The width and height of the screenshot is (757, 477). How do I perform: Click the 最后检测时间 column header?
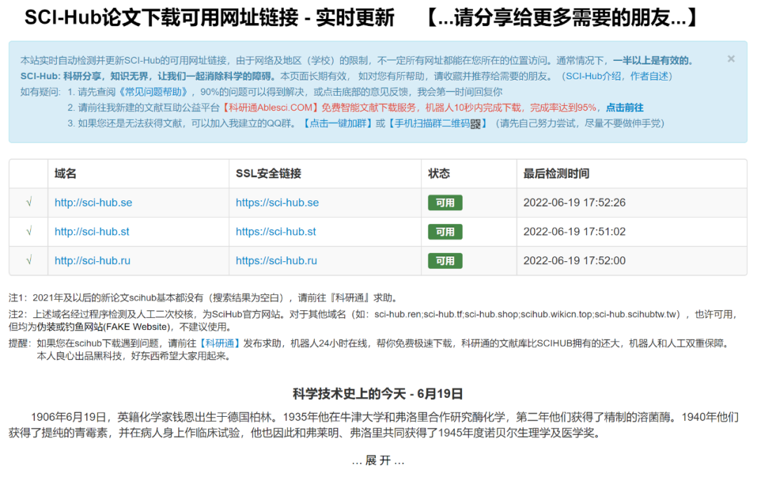click(556, 174)
